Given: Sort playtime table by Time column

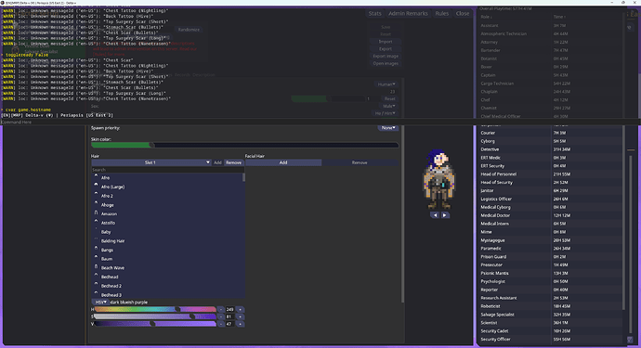Looking at the screenshot, I should click(x=559, y=17).
